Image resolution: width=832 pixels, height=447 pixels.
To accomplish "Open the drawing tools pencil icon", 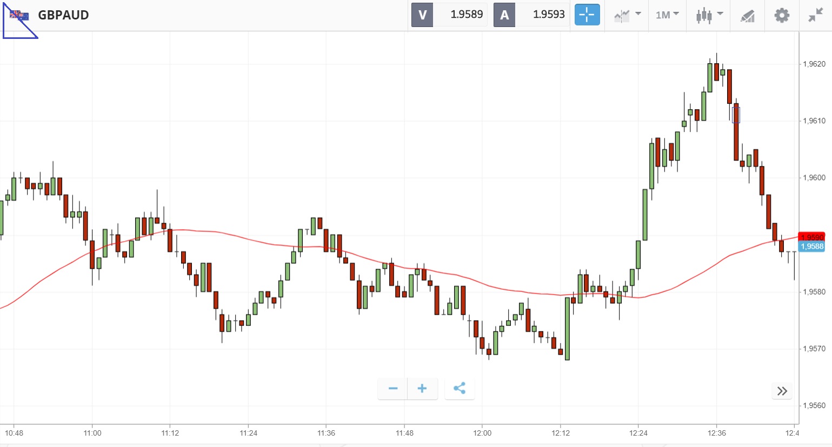I will click(x=748, y=16).
